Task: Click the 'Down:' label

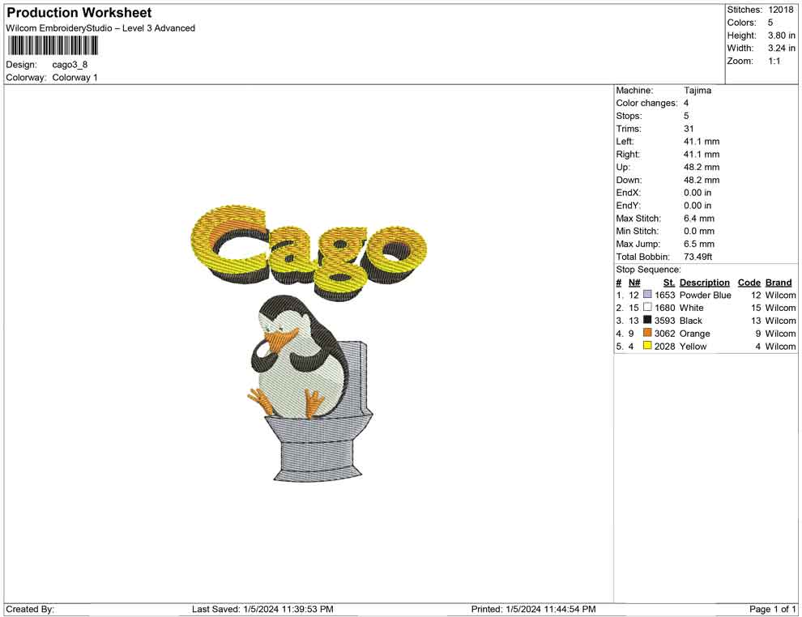Action: coord(629,180)
